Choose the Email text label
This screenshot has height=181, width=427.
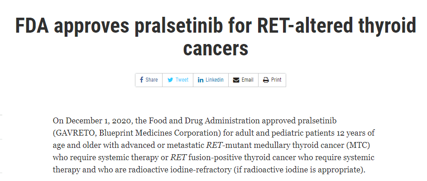click(248, 80)
